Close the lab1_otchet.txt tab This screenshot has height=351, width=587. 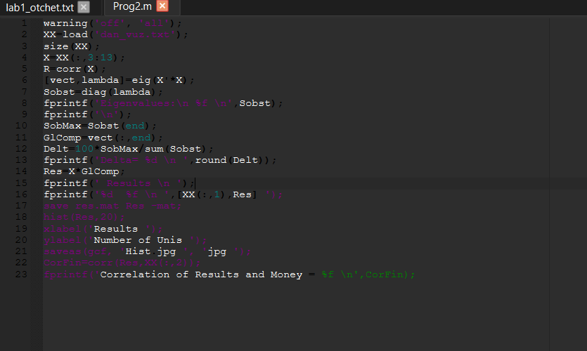[x=84, y=7]
